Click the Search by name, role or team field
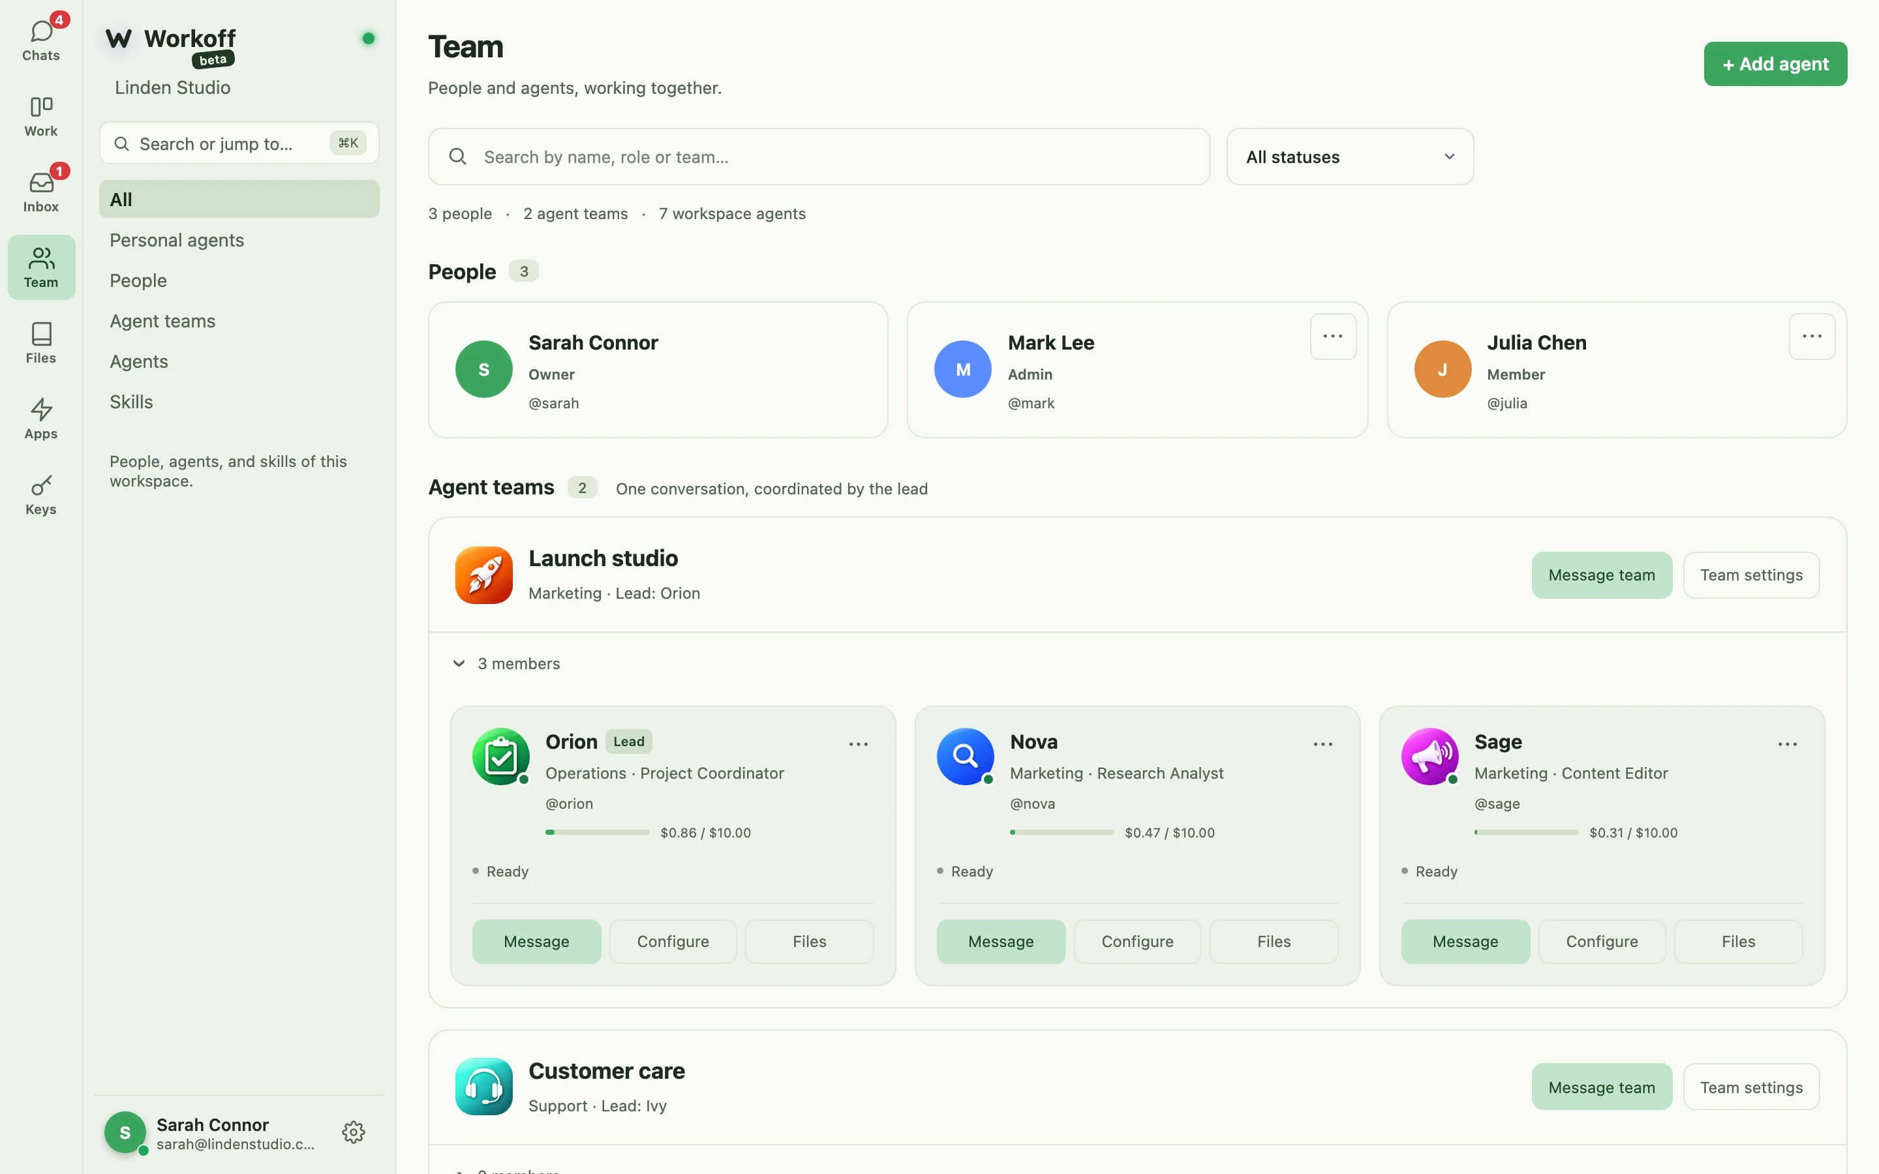1879x1174 pixels. [818, 157]
